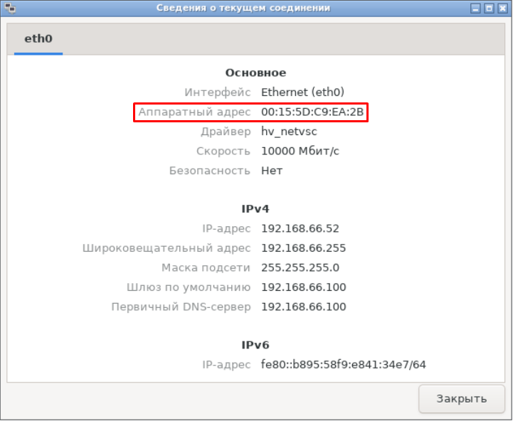This screenshot has width=513, height=421.
Task: Minimize the connection information window
Action: 475,8
